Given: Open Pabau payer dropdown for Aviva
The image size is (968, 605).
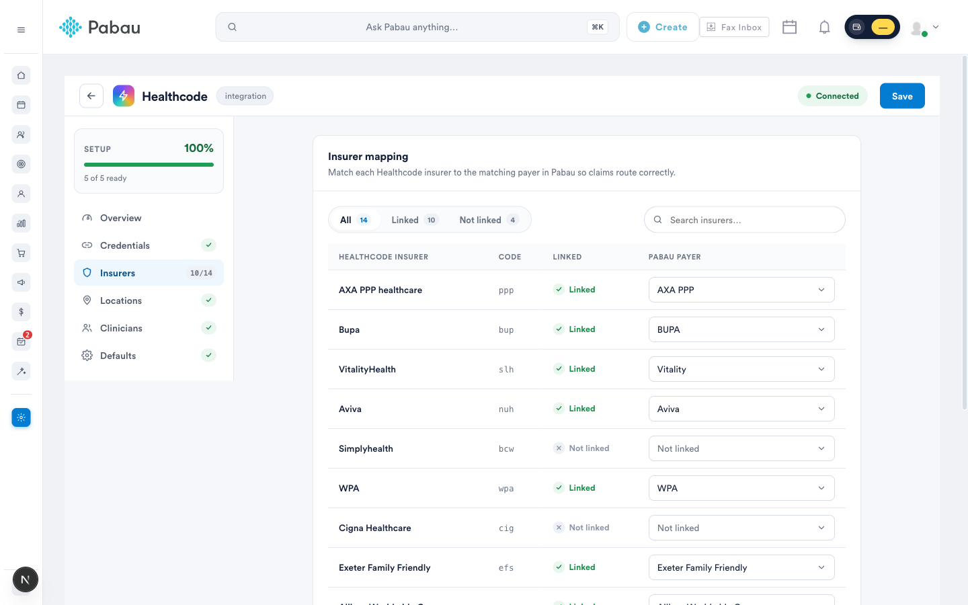Looking at the screenshot, I should 741,409.
